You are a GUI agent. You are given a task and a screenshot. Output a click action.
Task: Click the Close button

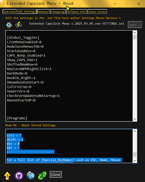pos(56,175)
